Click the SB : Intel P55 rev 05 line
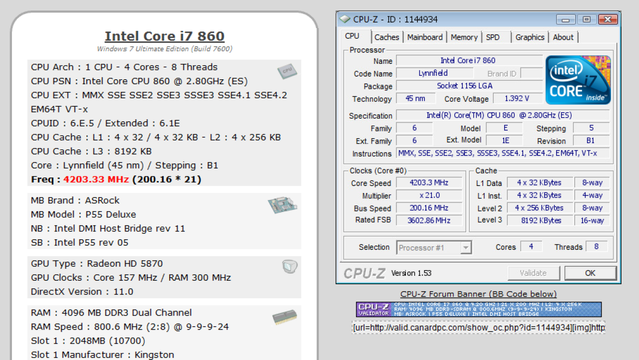The height and width of the screenshot is (360, 639). [79, 242]
